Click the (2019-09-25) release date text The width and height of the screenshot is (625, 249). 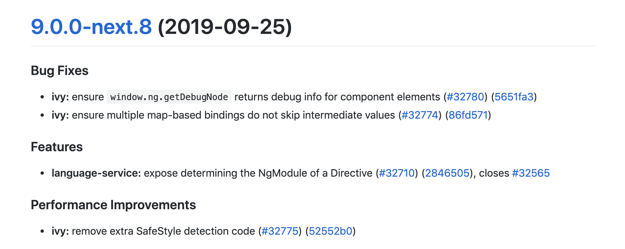(225, 27)
